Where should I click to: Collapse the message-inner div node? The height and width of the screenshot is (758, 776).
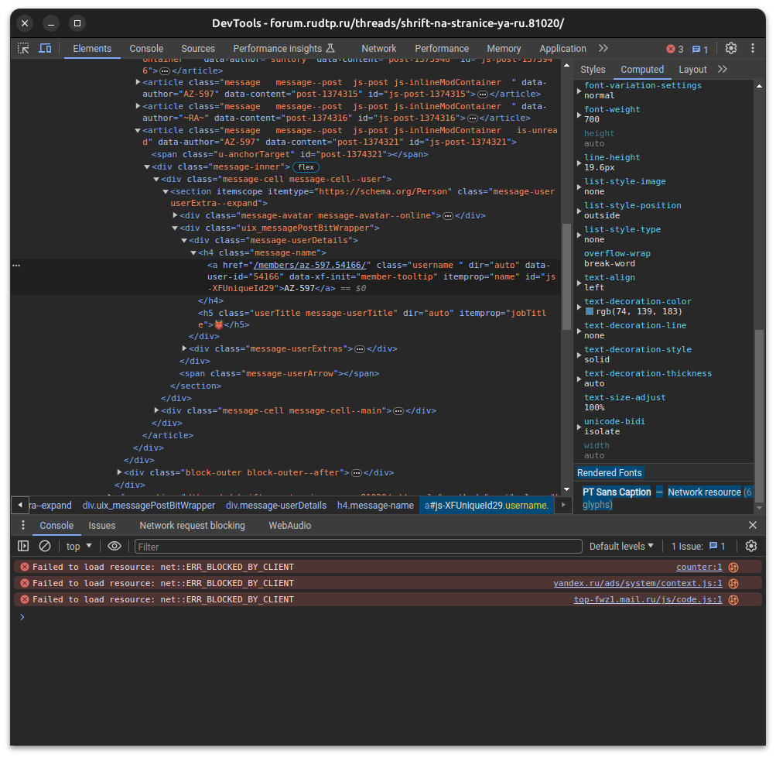[147, 167]
